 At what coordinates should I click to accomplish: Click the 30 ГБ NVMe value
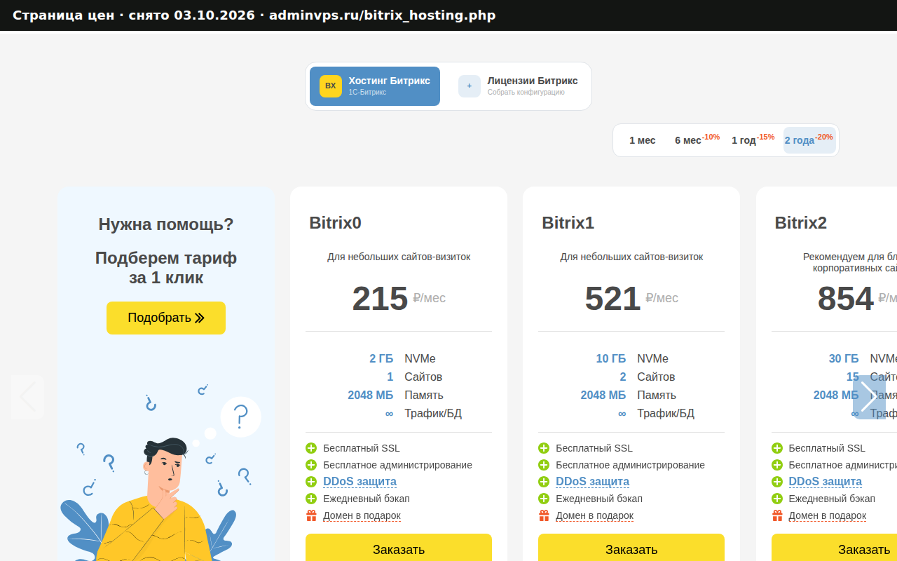[844, 358]
